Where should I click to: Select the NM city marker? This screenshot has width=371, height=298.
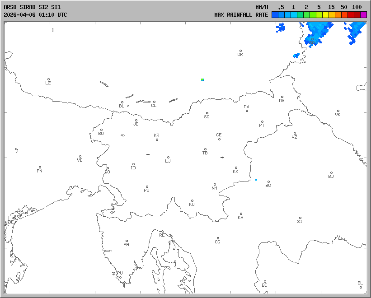click(x=215, y=185)
